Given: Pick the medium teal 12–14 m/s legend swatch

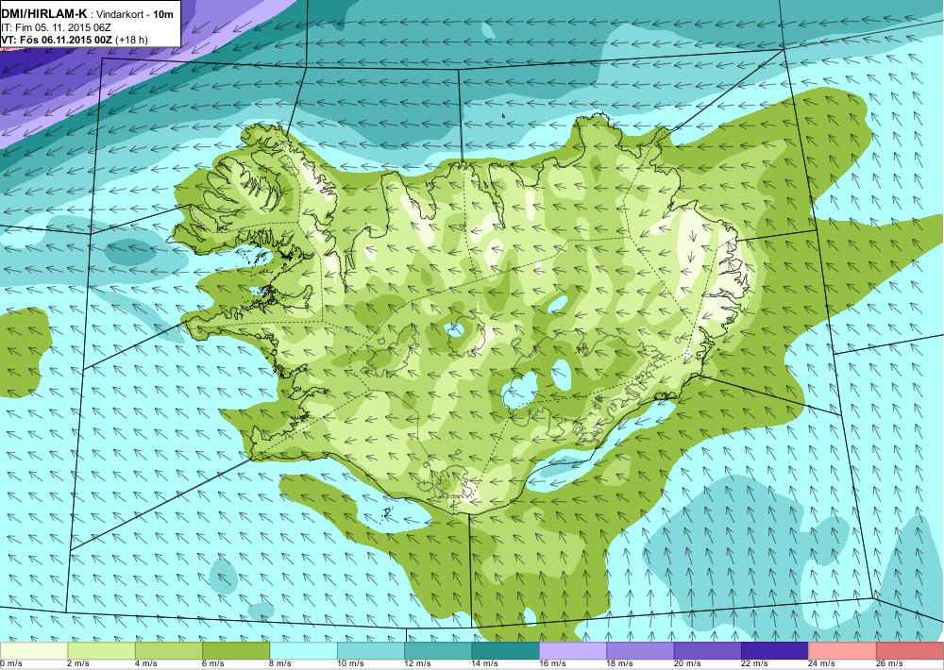Looking at the screenshot, I should pos(438,651).
